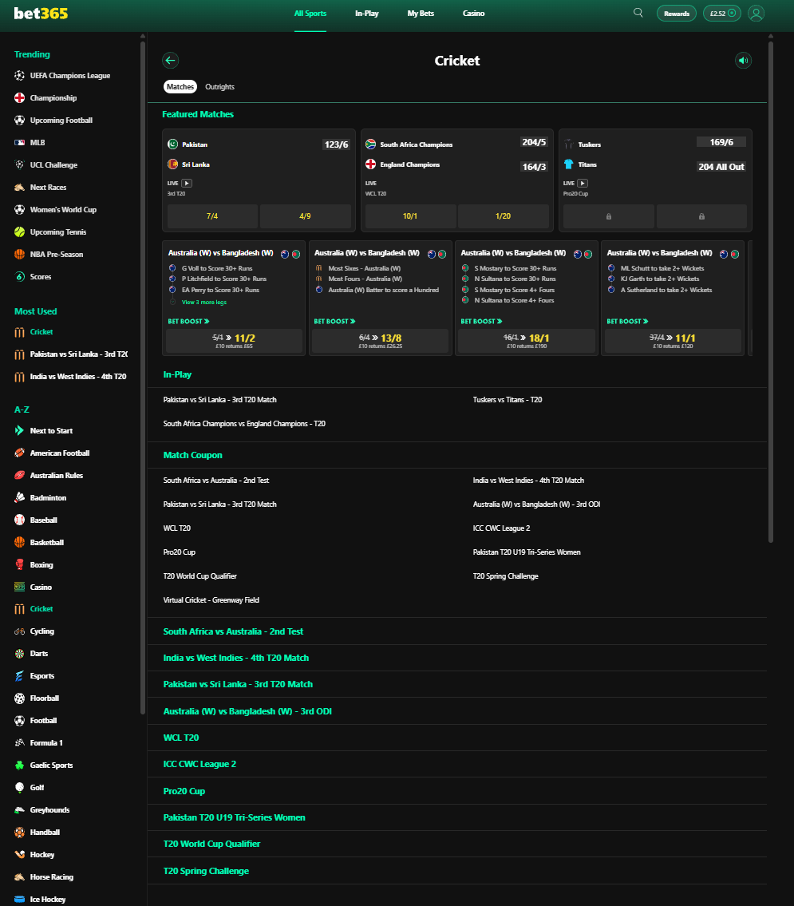The width and height of the screenshot is (794, 906).
Task: Expand Australia (W) vs Bangladesh (W) - 3rd ODI section
Action: pos(456,711)
